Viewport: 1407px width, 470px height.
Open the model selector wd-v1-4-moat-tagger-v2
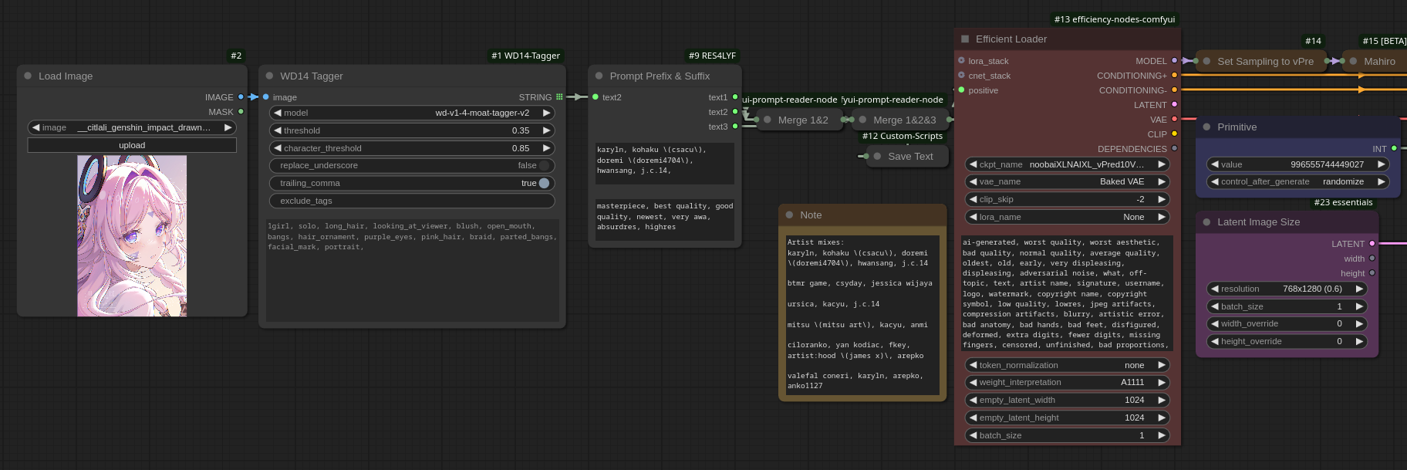click(x=412, y=113)
